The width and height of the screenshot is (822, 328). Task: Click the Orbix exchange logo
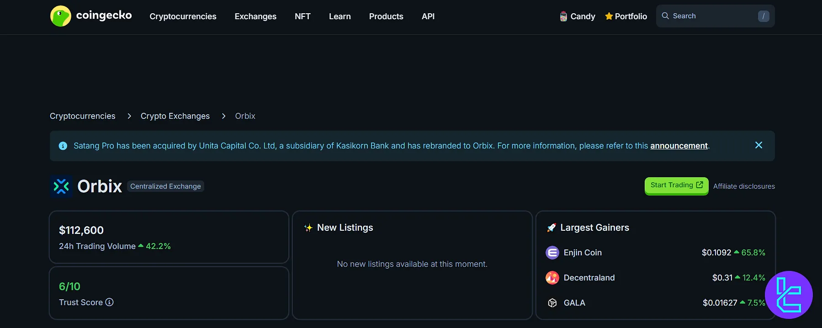pos(61,186)
